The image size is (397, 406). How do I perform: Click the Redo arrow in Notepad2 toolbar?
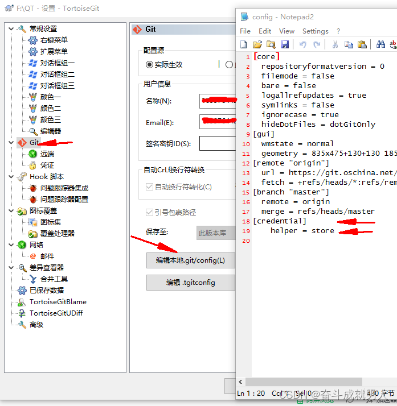pyautogui.click(x=317, y=44)
